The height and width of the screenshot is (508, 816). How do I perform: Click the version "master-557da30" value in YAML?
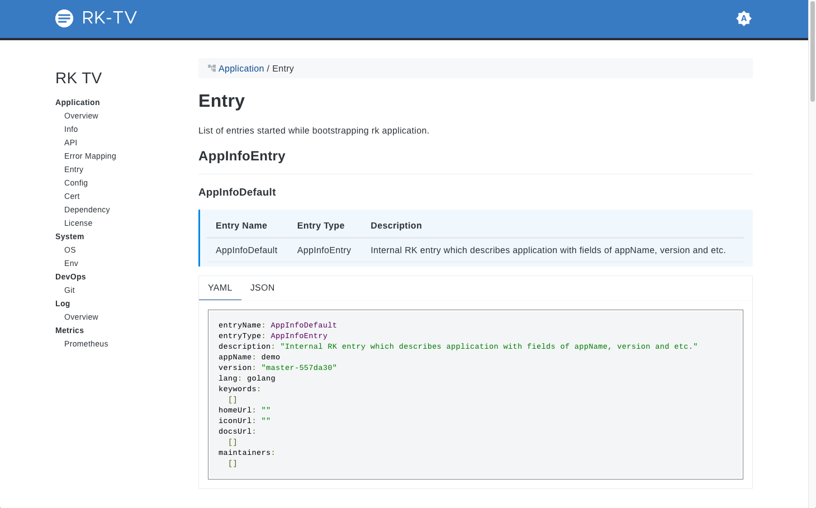pos(299,368)
